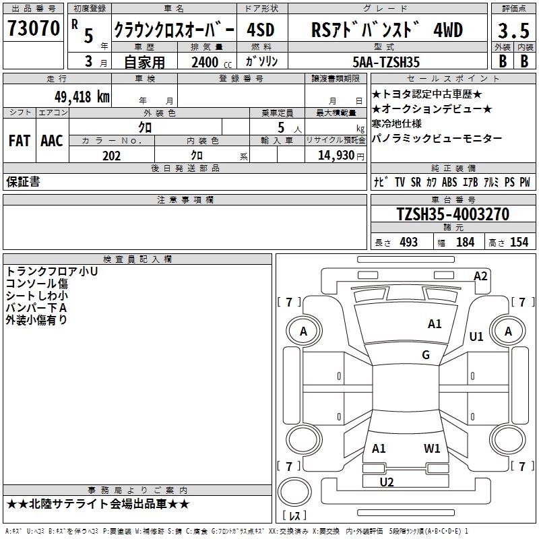Select パノラミックビューモニター line

(x=437, y=138)
